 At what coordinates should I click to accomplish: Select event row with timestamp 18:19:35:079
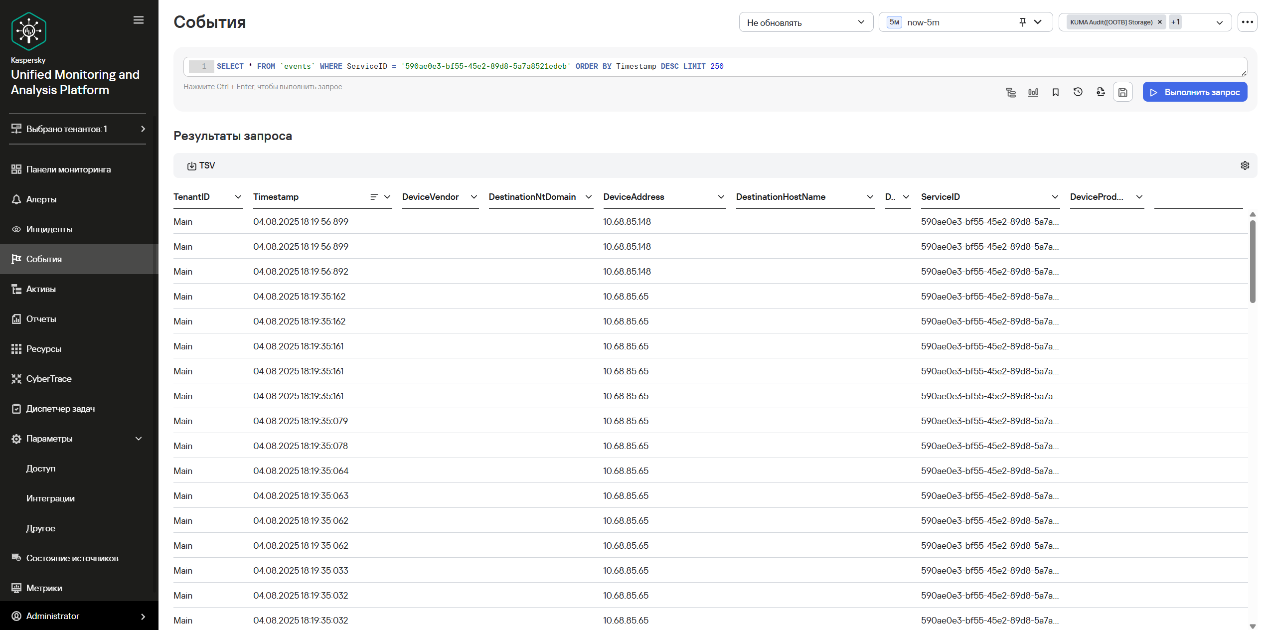(711, 421)
